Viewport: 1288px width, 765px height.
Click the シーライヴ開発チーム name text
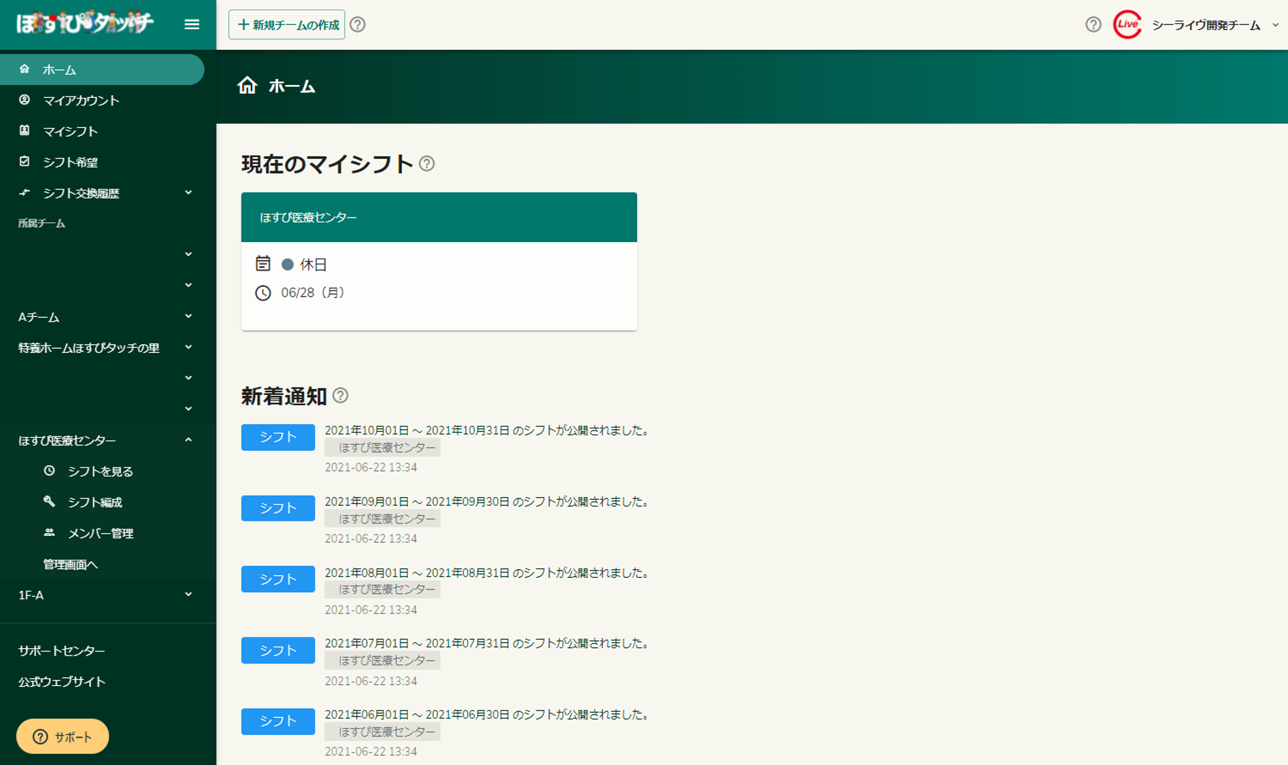tap(1206, 25)
